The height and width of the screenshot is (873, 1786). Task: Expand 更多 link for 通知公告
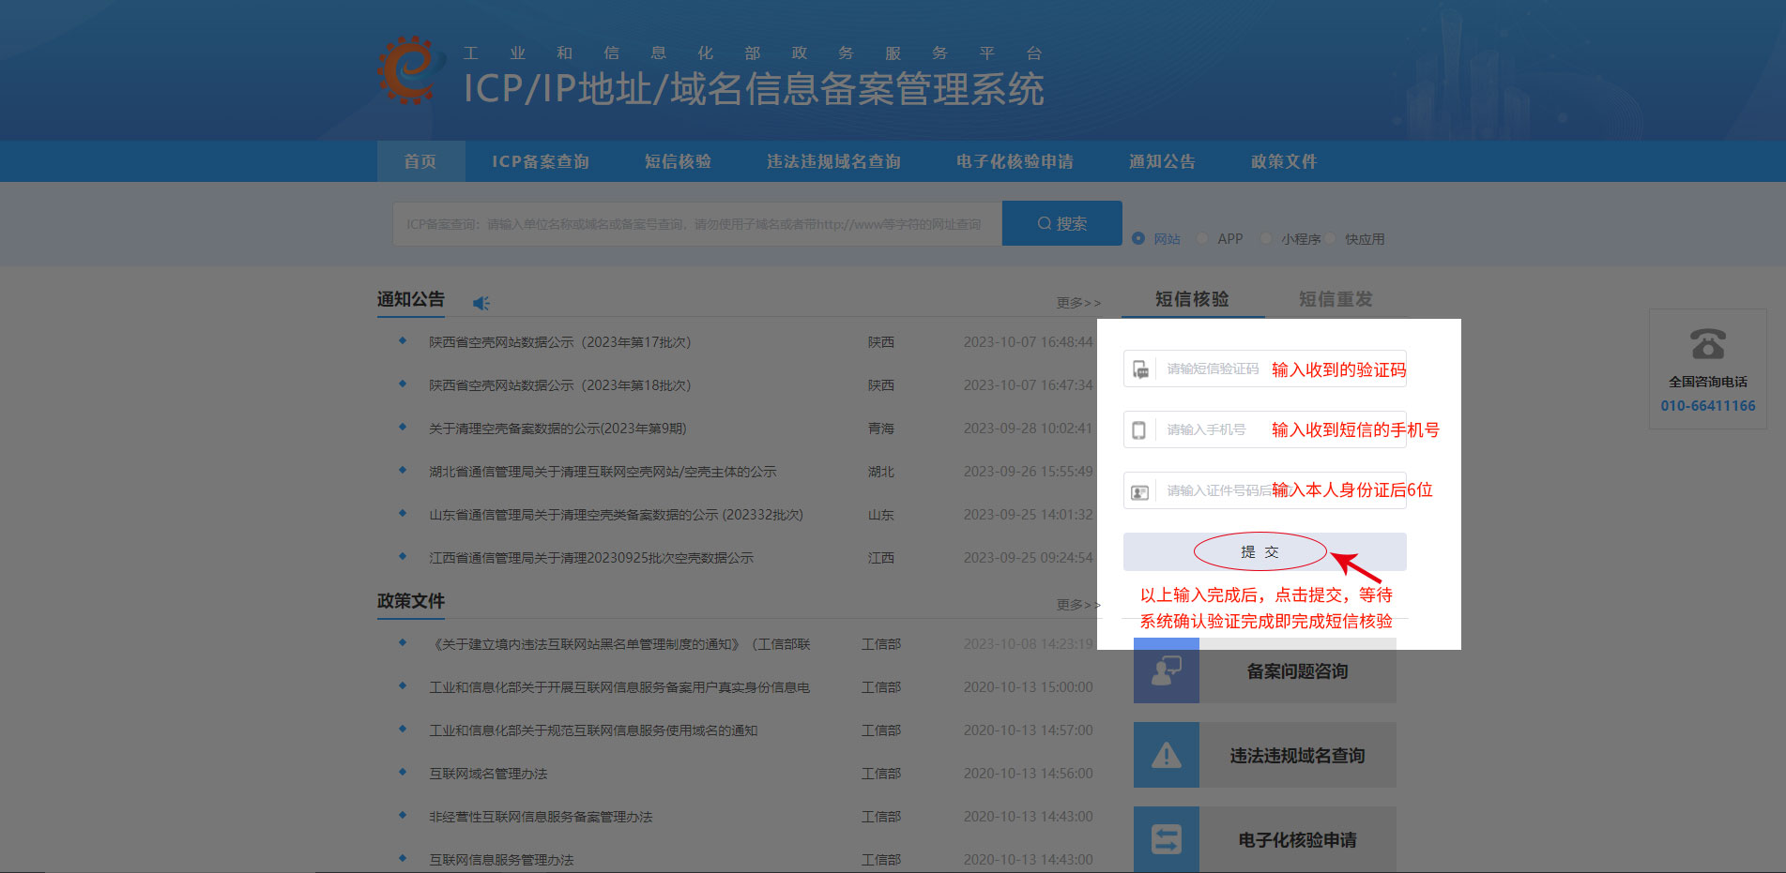pyautogui.click(x=1077, y=303)
